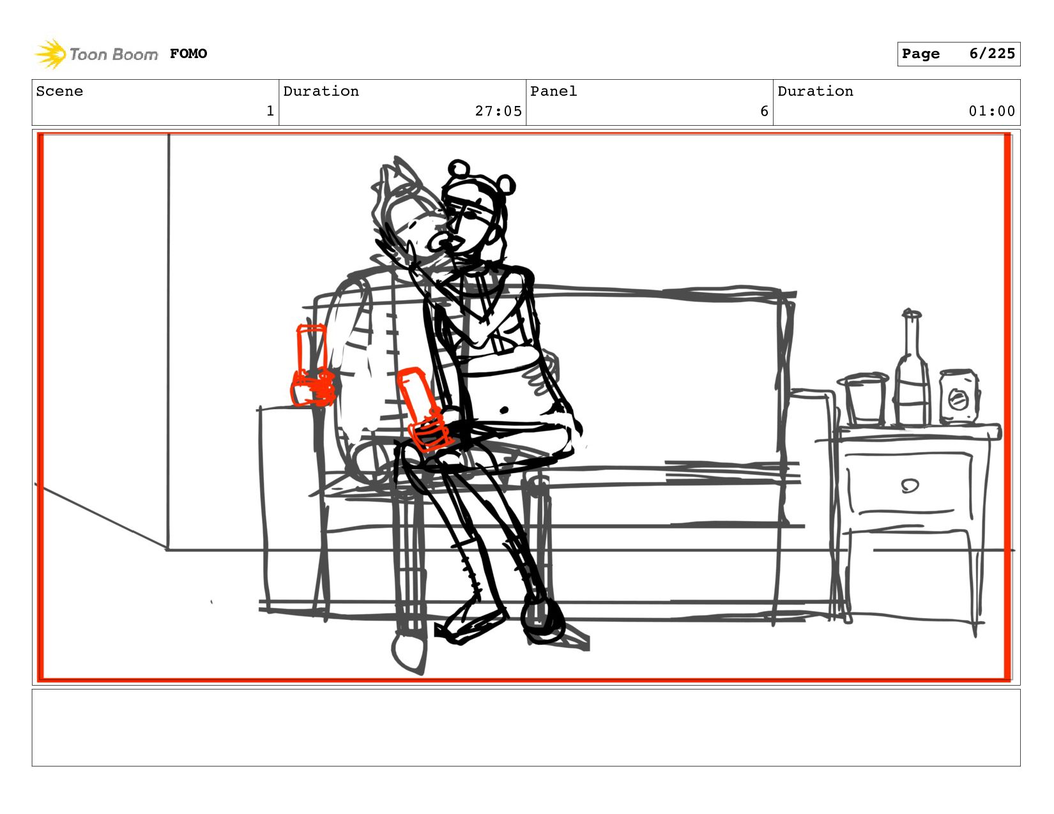The width and height of the screenshot is (1054, 814).
Task: Click the Panel number 6 cell
Action: 650,102
